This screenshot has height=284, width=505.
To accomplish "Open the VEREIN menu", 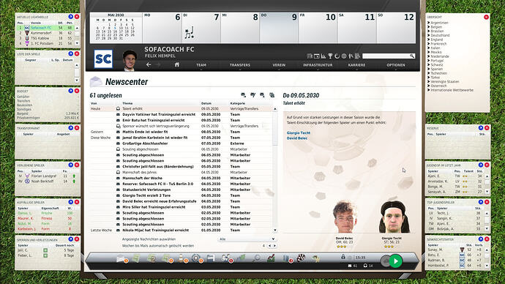I will 279,65.
